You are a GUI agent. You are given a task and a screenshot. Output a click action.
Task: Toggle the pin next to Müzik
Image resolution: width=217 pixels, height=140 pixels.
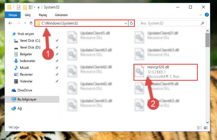(x=57, y=68)
